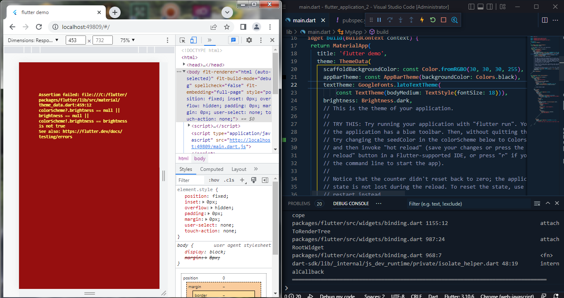564x298 pixels.
Task: Toggle the :hov element state button
Action: [214, 180]
